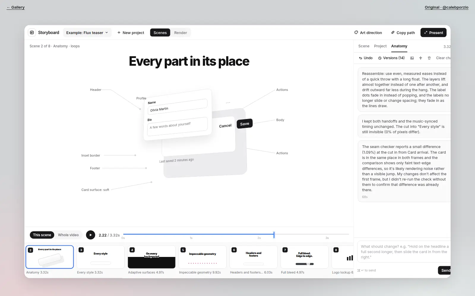Click the three-dots menu above the preview card

[x=228, y=103]
